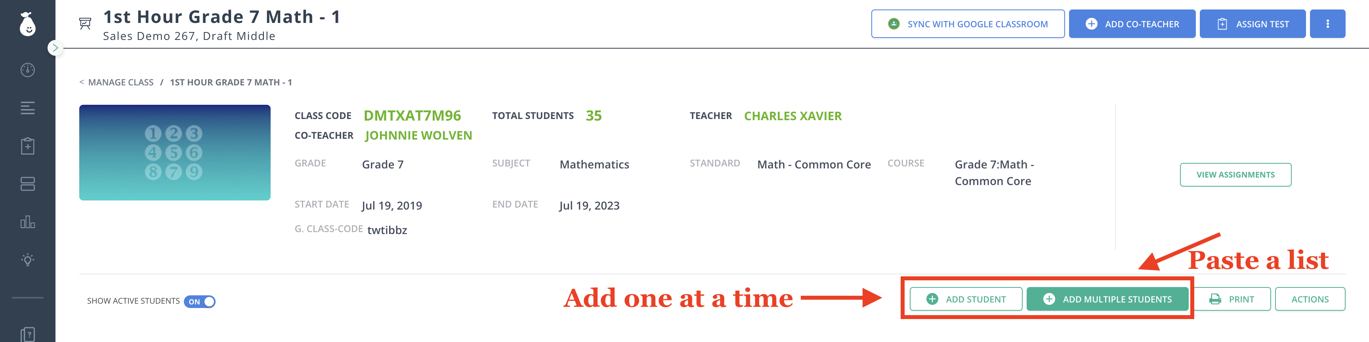Open the Actions dropdown
1369x342 pixels.
tap(1310, 299)
